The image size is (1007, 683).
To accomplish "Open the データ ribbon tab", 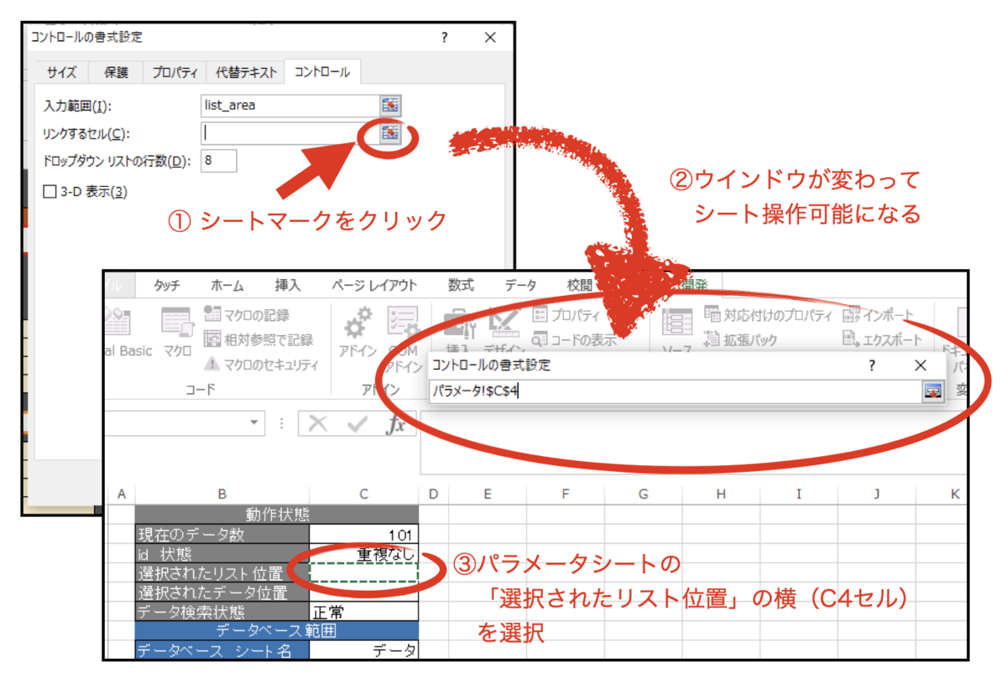I will pos(520,285).
